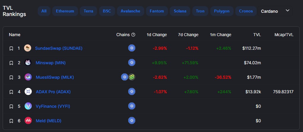Viewport: 303px width, 132px height.
Task: Click MuesliSwap's green second chain icon
Action: [x=132, y=77]
